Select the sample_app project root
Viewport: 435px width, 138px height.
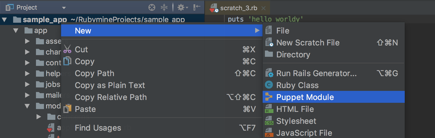pyautogui.click(x=102, y=20)
